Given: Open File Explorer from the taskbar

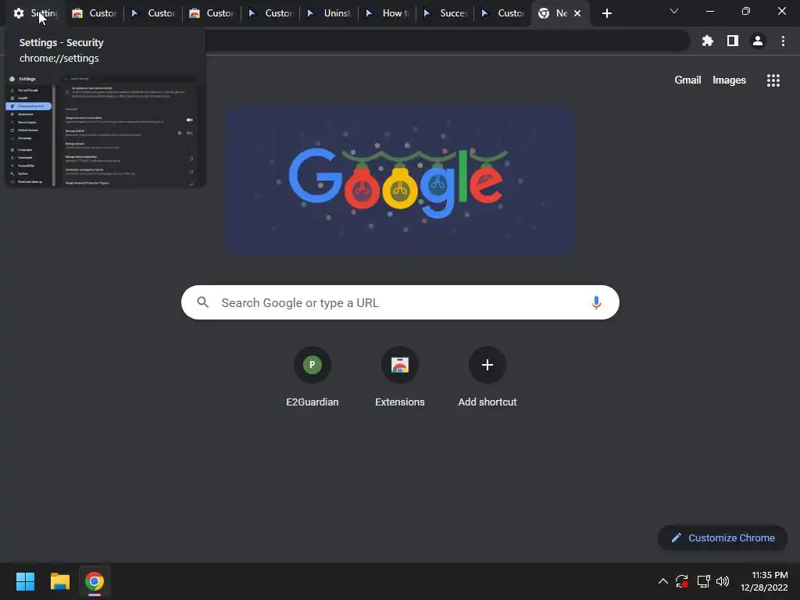Looking at the screenshot, I should pos(59,581).
